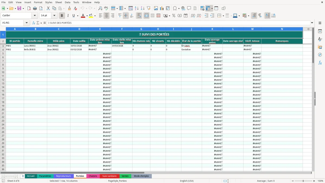Click the Export as PDF icon
This screenshot has width=325, height=183.
pos(29,8)
